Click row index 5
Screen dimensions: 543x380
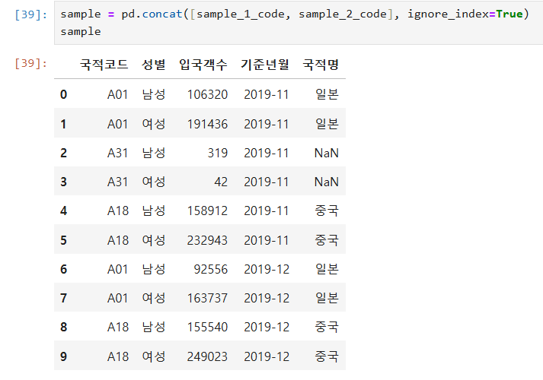coord(63,240)
